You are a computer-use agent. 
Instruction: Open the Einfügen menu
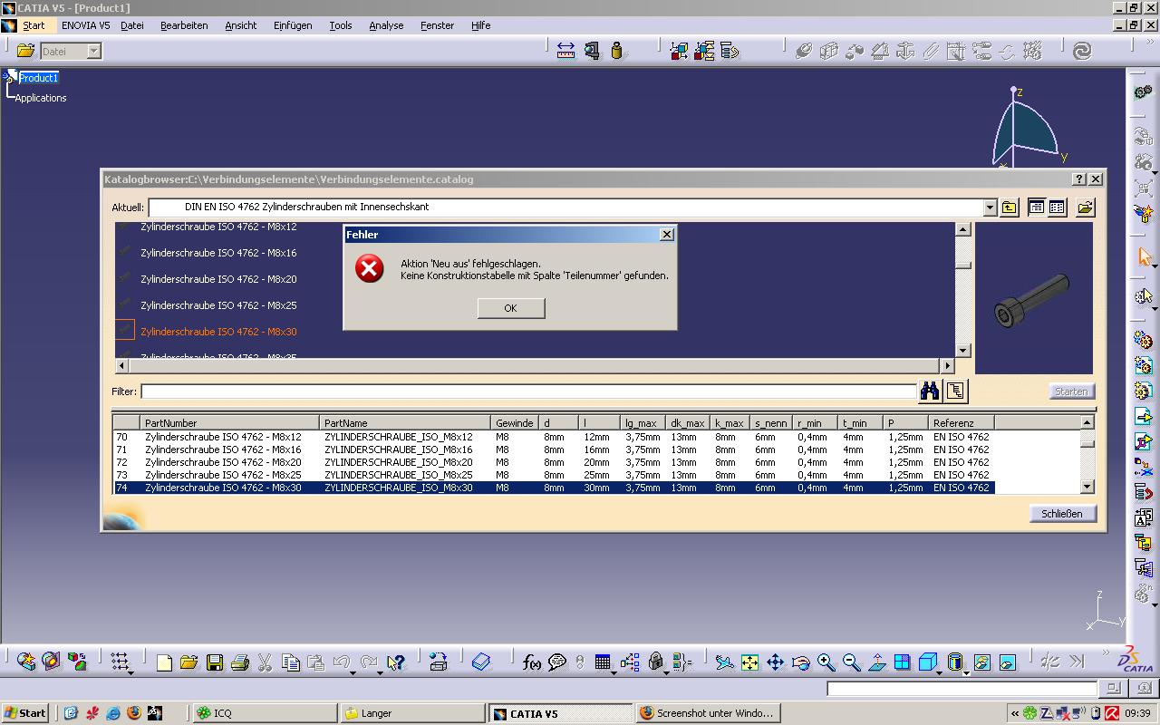point(293,25)
